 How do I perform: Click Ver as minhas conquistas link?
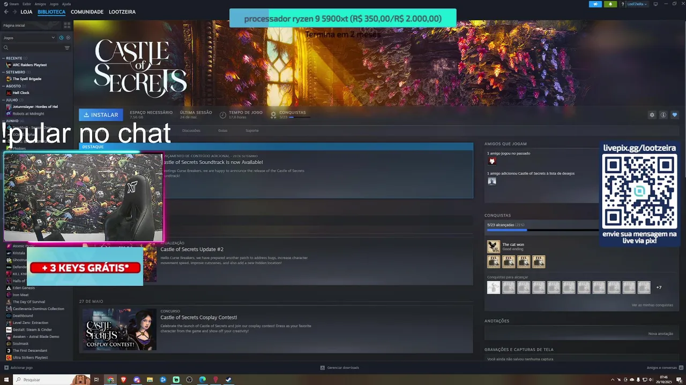coord(652,305)
